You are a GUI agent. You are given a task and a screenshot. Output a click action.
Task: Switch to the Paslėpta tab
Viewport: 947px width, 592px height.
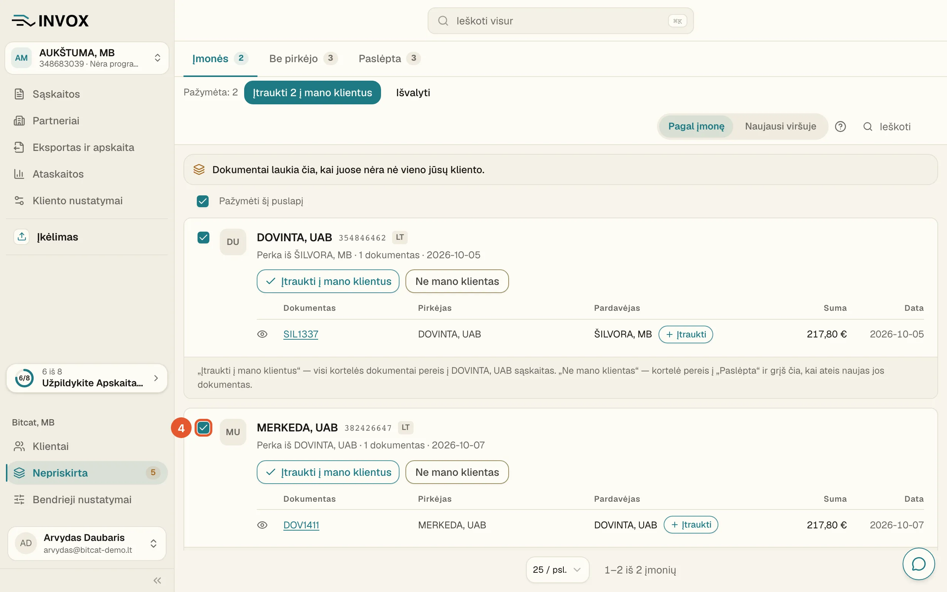(x=390, y=58)
